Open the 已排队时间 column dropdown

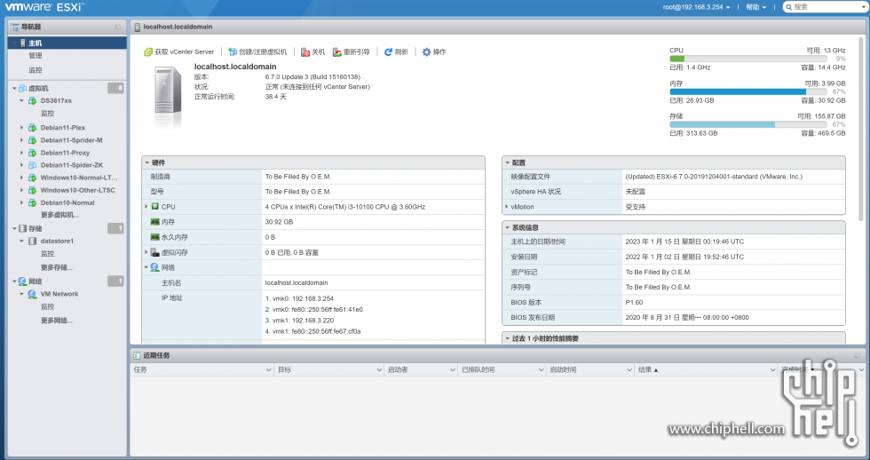coord(541,369)
